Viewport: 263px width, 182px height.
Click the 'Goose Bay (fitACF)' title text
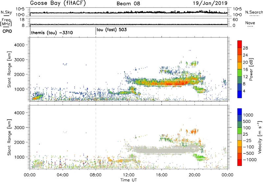click(58, 3)
